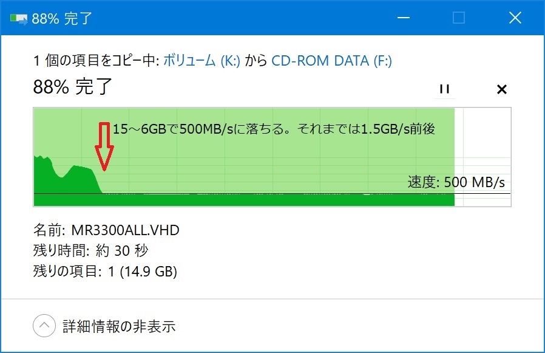Collapse details using the circled chevron
545x353 pixels.
(44, 326)
